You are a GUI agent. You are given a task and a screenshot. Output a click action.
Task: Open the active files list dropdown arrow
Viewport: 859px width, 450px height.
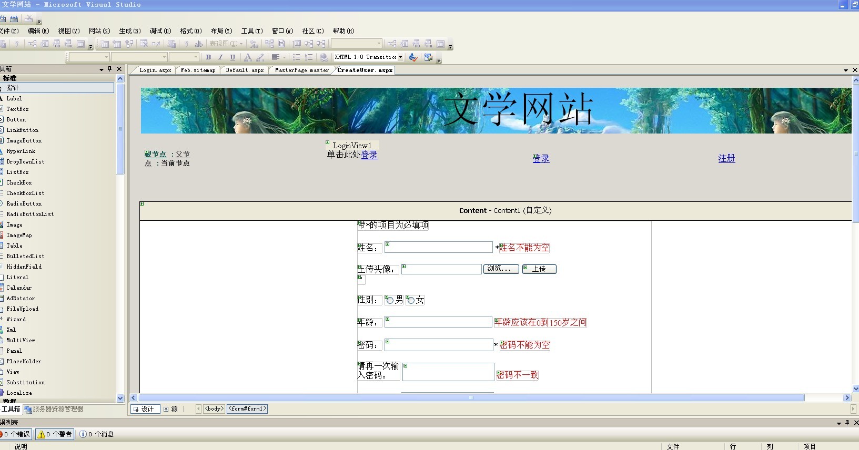coord(846,70)
